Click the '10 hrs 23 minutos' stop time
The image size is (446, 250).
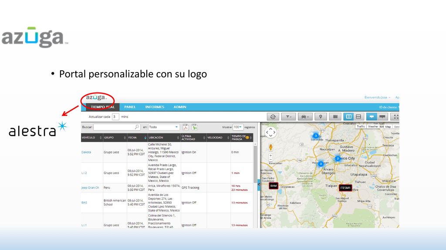(239, 187)
